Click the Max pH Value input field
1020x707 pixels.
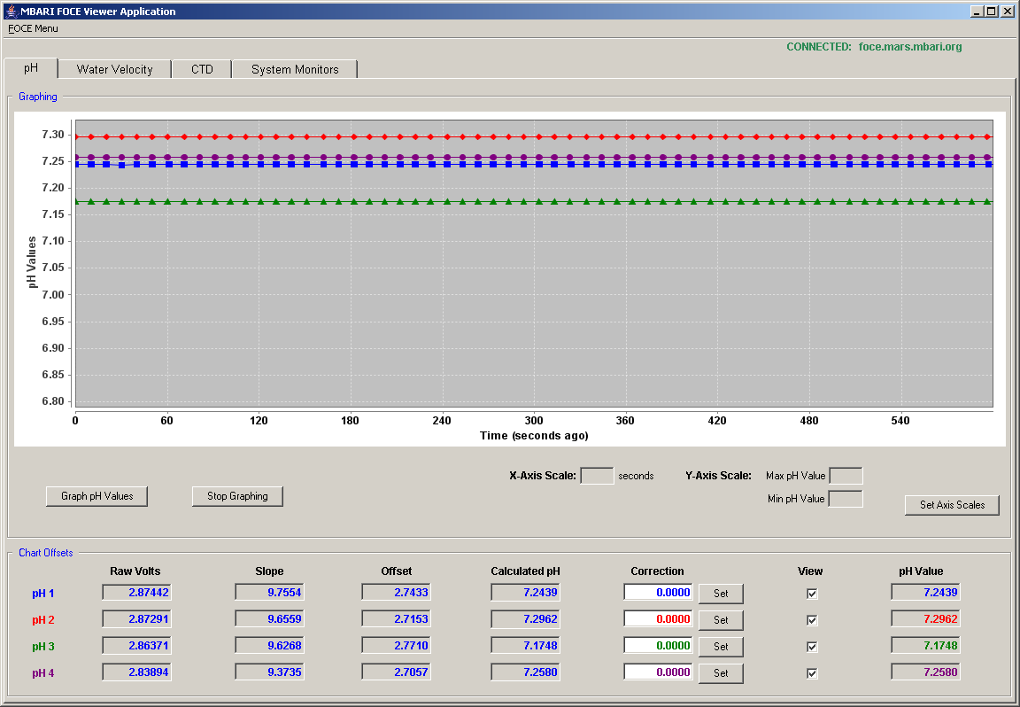click(x=846, y=476)
